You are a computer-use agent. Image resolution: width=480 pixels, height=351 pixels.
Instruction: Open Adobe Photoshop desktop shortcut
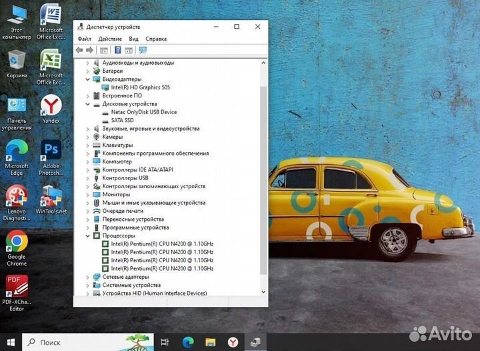[x=51, y=158]
